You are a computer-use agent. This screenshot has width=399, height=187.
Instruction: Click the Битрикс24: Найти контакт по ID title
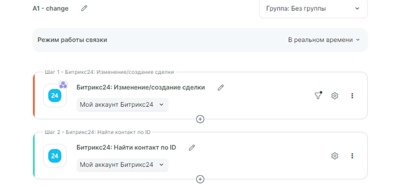point(126,148)
